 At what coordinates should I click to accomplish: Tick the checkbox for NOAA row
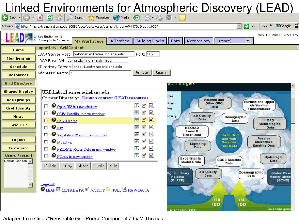[x=46, y=156]
